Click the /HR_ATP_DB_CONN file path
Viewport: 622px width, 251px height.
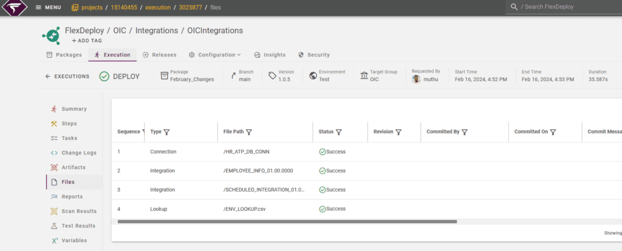[x=247, y=152]
